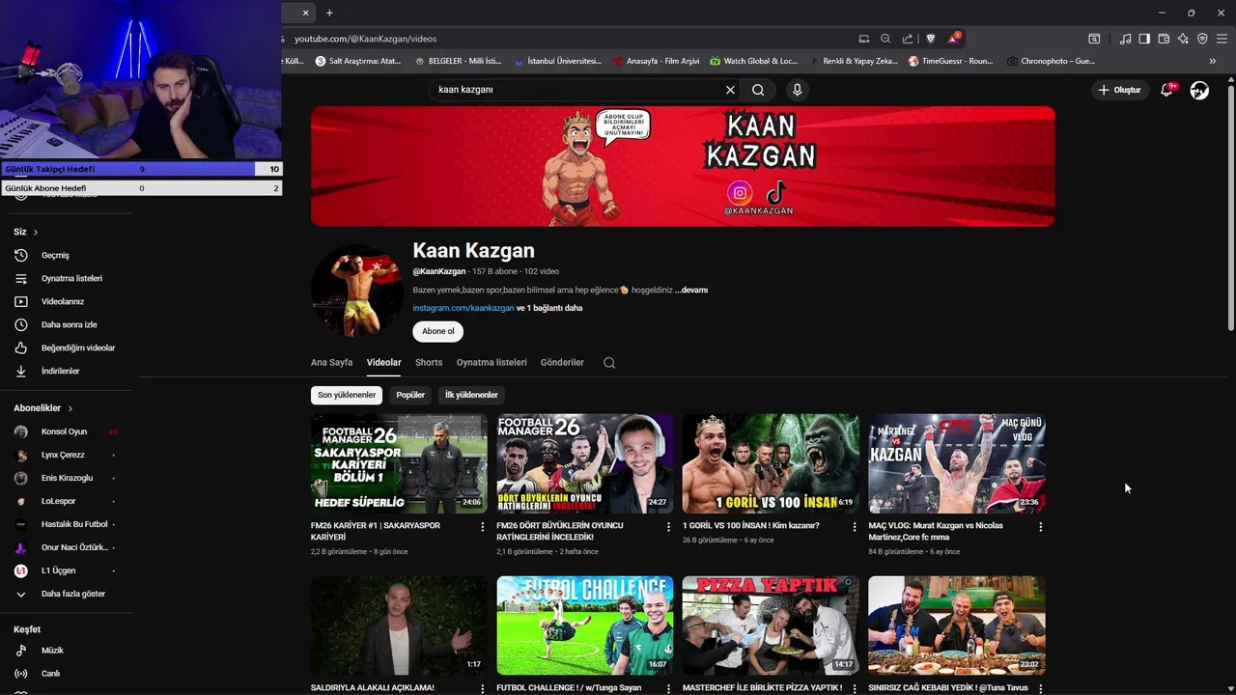This screenshot has width=1236, height=695.
Task: Select the Son yüklenenler filter chip
Action: (x=347, y=395)
